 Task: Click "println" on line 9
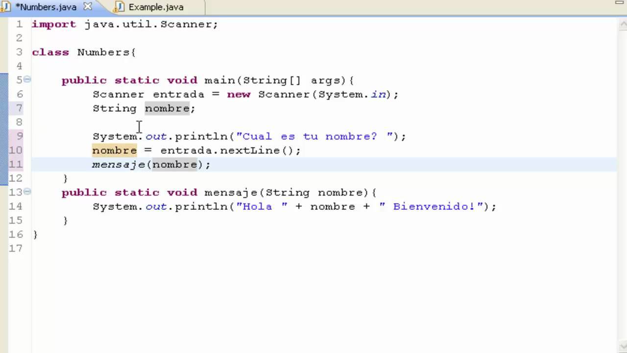tap(201, 137)
